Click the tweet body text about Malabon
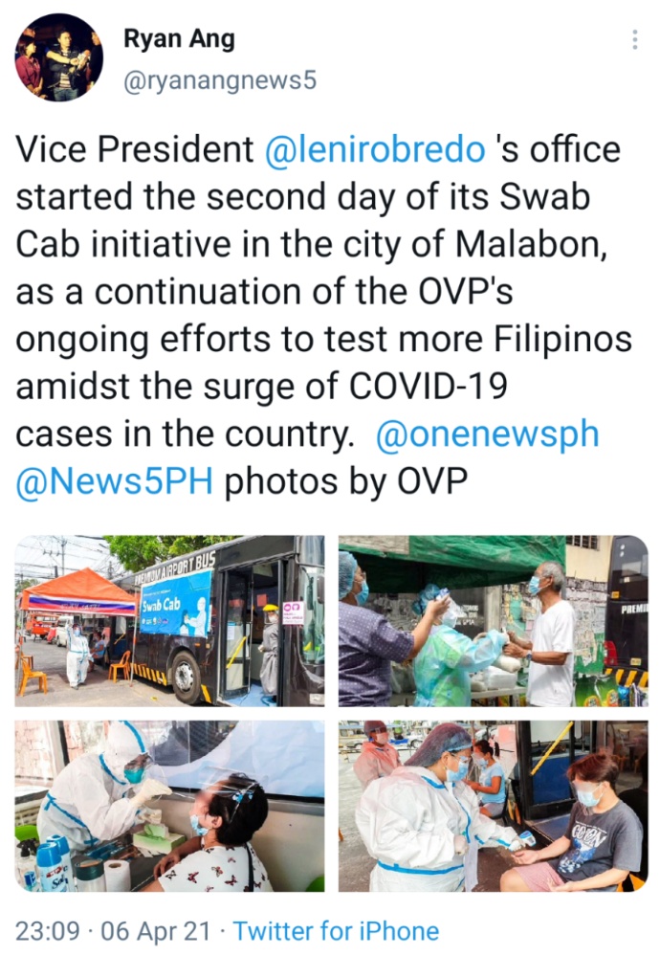The width and height of the screenshot is (660, 956). pyautogui.click(x=323, y=315)
